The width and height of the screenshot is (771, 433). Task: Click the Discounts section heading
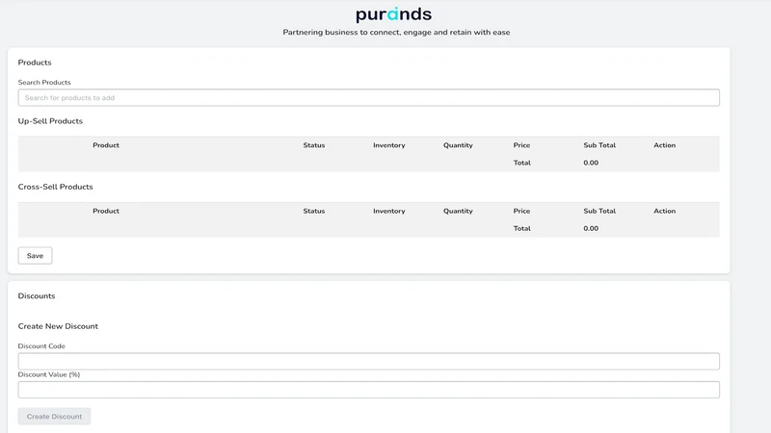[37, 296]
